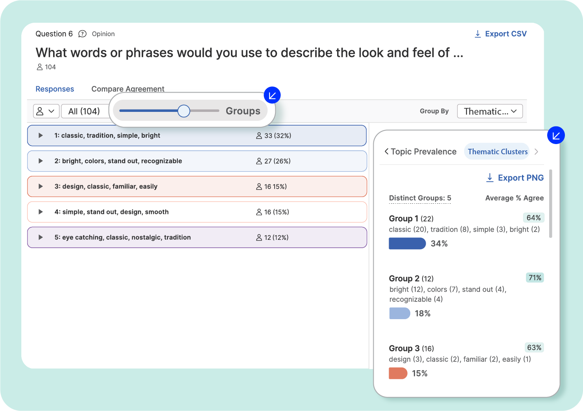The height and width of the screenshot is (411, 583).
Task: Click the participant icon on group 5 row
Action: (x=259, y=237)
